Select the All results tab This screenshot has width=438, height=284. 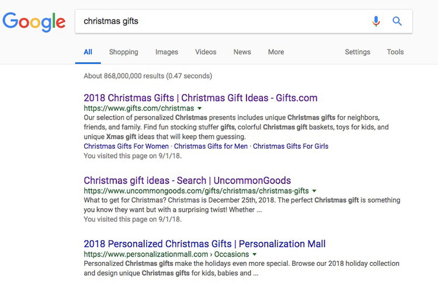[x=88, y=52]
